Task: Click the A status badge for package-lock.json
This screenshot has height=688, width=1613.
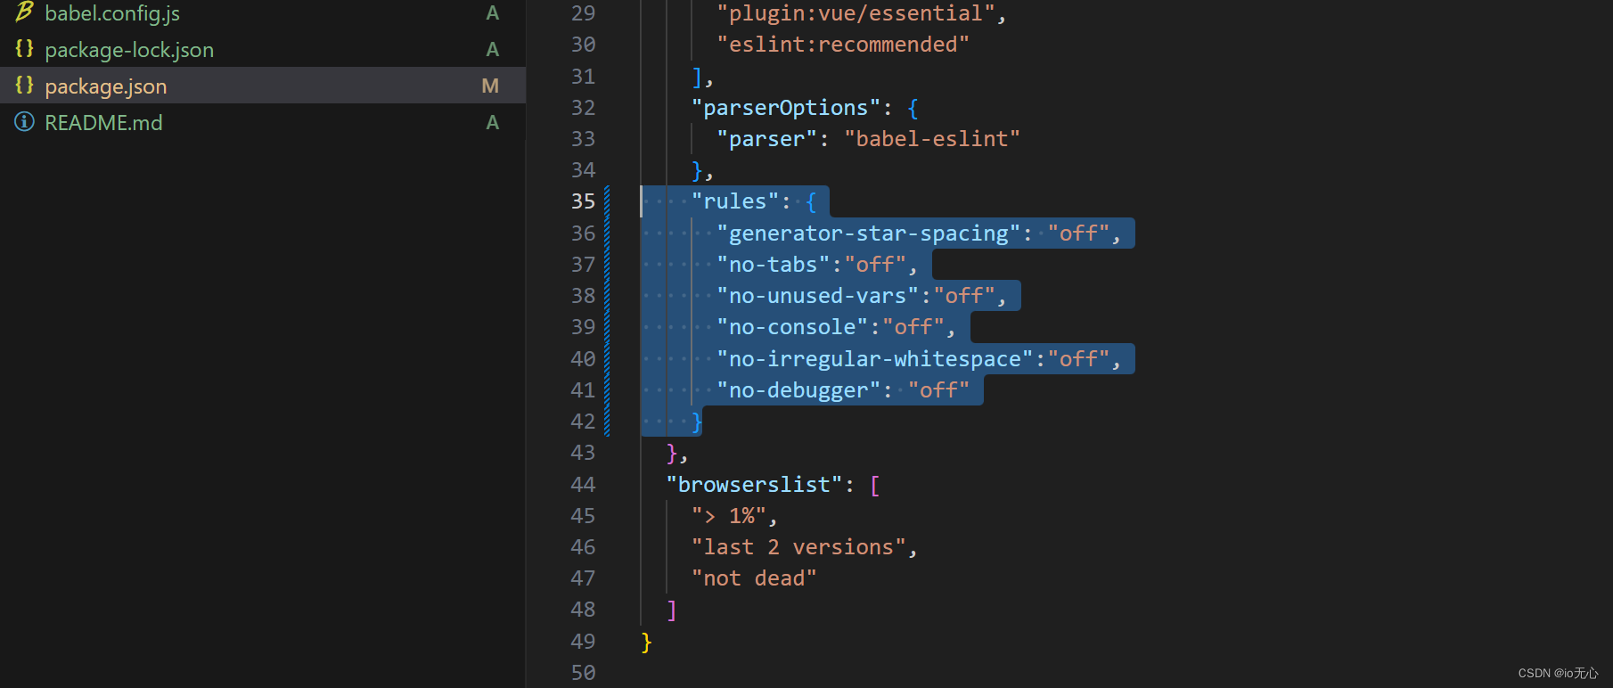Action: 492,50
